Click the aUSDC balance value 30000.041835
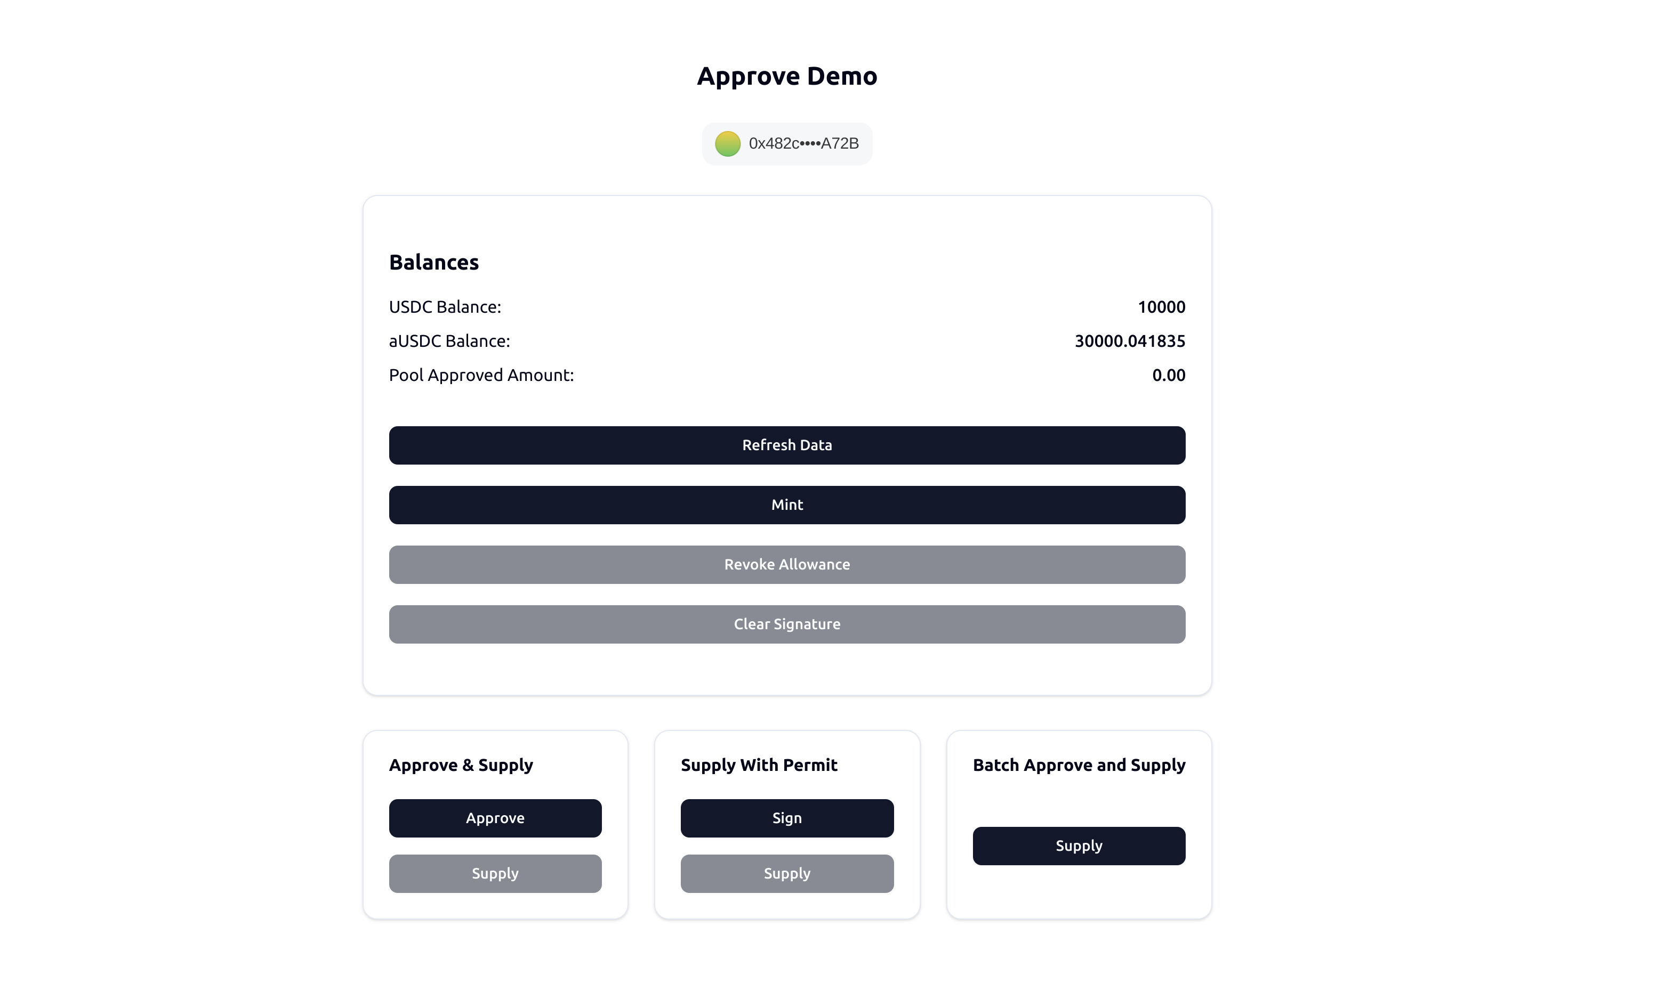This screenshot has height=1008, width=1665. pos(1130,341)
